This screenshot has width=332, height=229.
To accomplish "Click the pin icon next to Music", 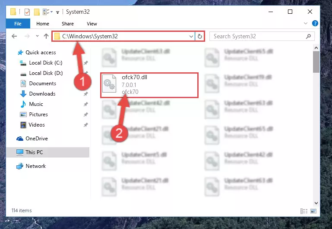I will coord(86,104).
